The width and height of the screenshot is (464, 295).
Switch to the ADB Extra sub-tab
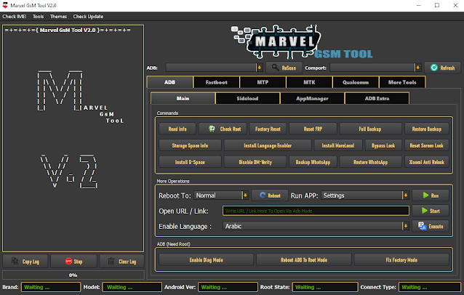[x=377, y=98]
